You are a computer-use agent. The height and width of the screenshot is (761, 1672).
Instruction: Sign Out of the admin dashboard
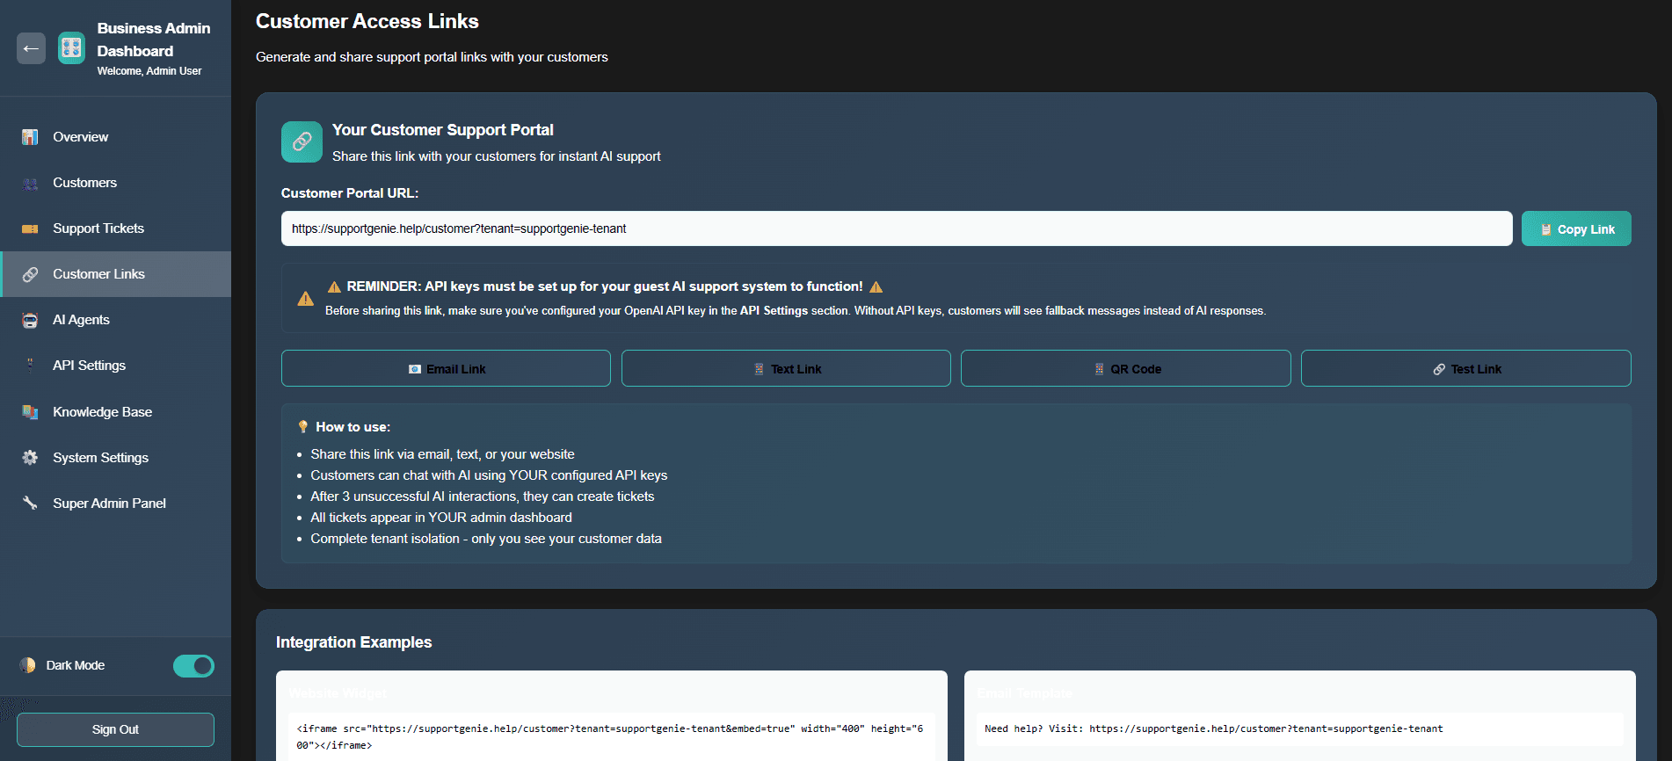(115, 729)
